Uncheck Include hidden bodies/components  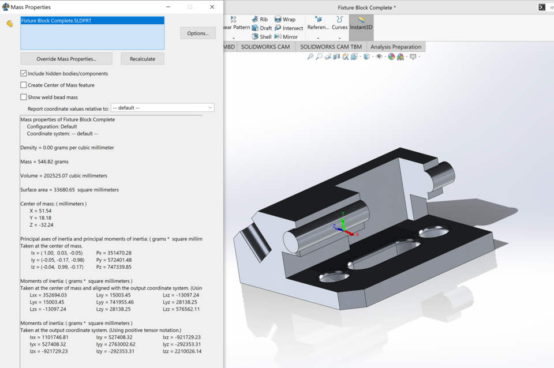coord(24,73)
